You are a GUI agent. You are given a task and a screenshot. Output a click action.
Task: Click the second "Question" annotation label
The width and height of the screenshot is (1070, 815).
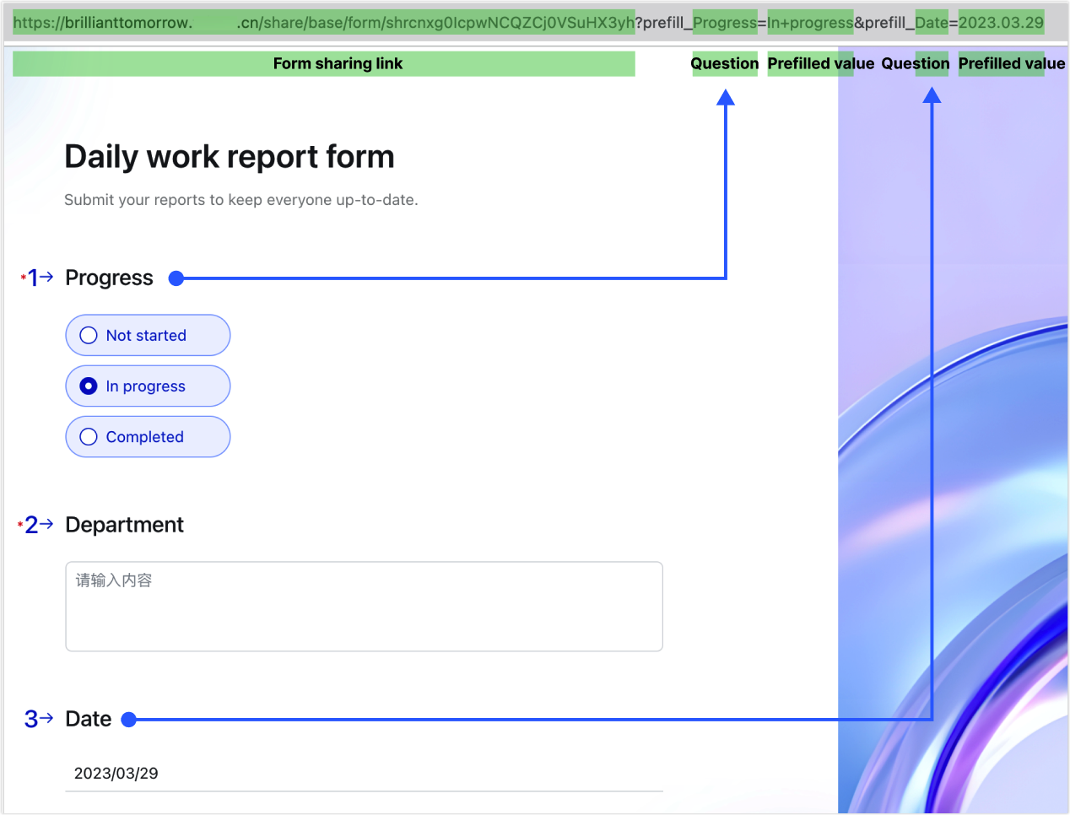click(x=915, y=63)
